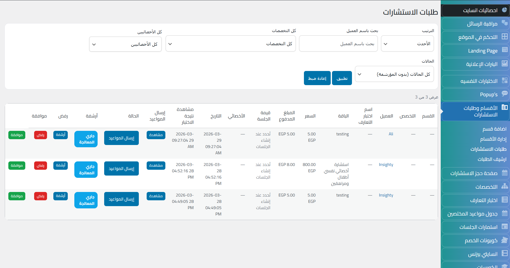
Task: Click the speech bubble icon for Popup's
Action: click(504, 94)
